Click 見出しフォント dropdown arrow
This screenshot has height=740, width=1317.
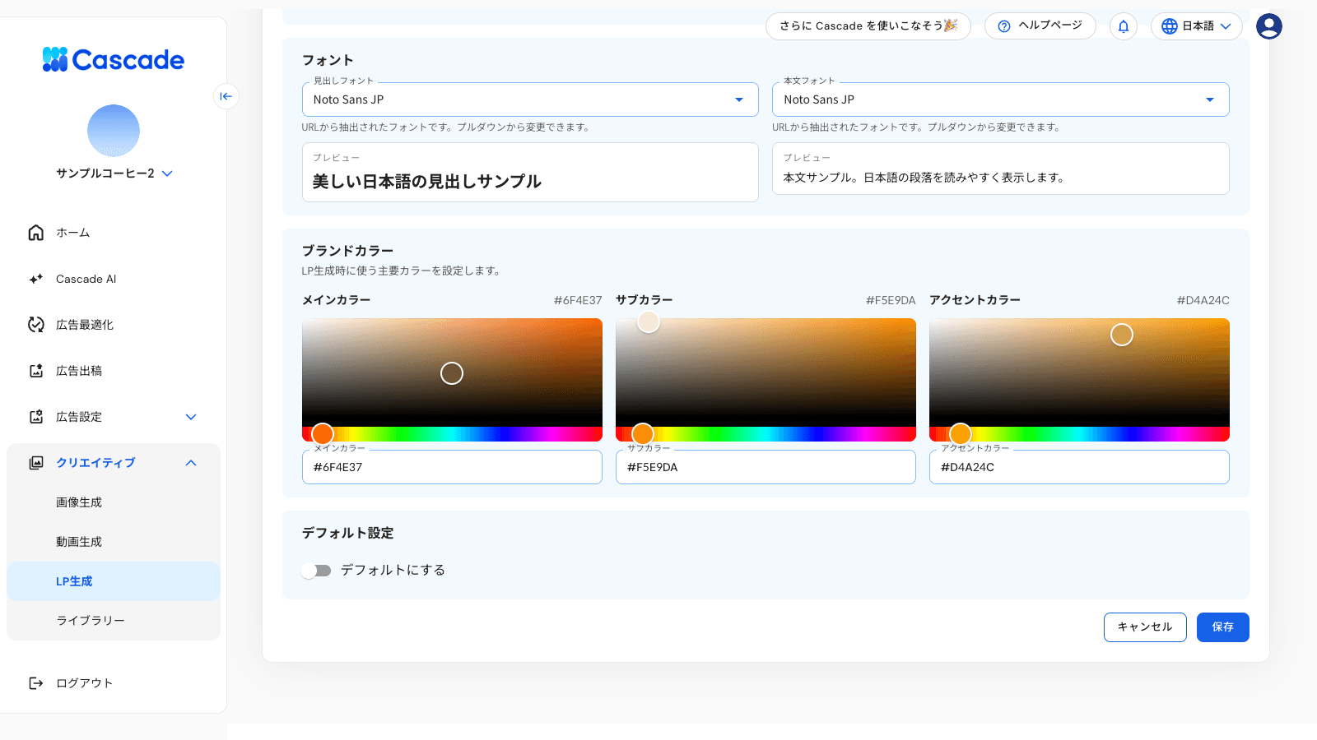tap(739, 99)
